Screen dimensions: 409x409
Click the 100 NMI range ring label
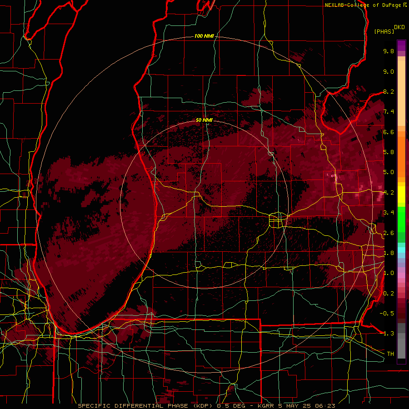tap(204, 36)
